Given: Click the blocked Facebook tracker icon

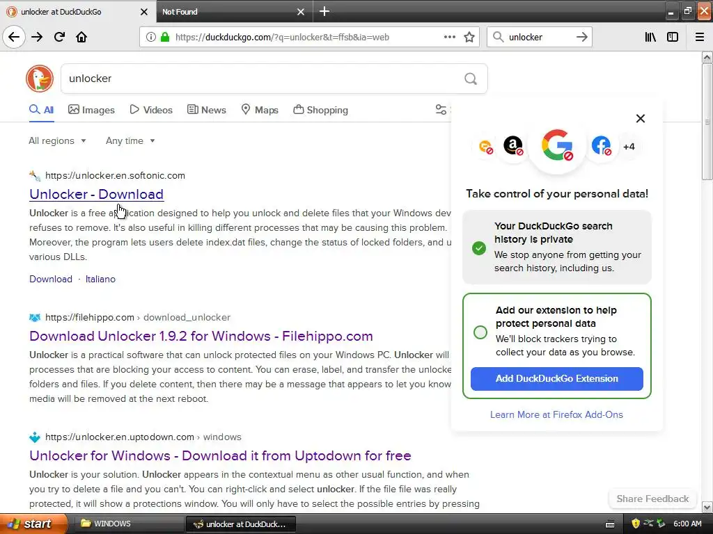Looking at the screenshot, I should tap(601, 146).
